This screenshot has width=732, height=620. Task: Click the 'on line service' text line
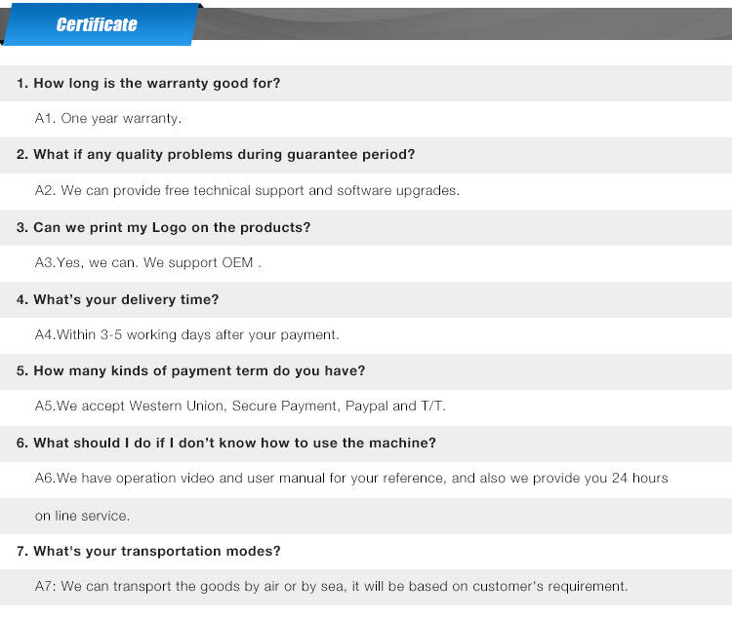(82, 516)
